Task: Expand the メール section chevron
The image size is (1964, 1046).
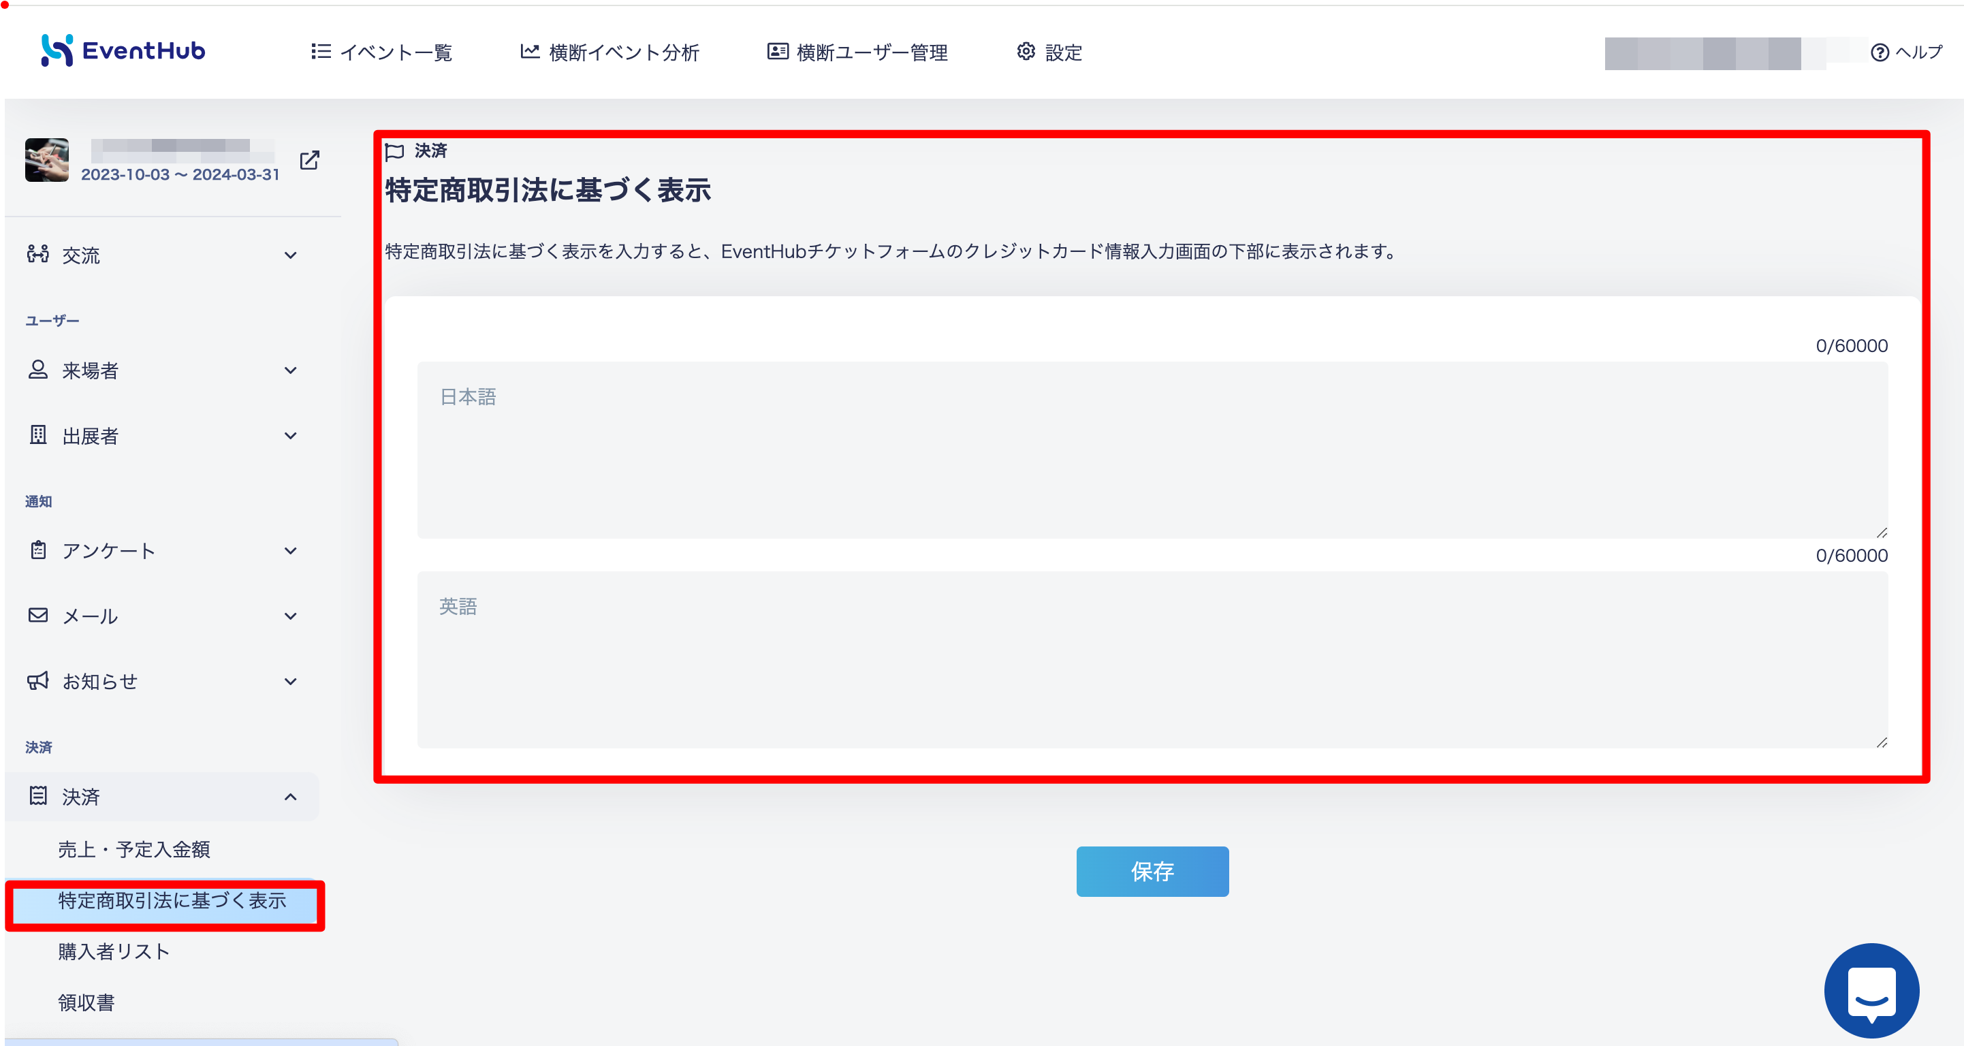Action: coord(291,616)
